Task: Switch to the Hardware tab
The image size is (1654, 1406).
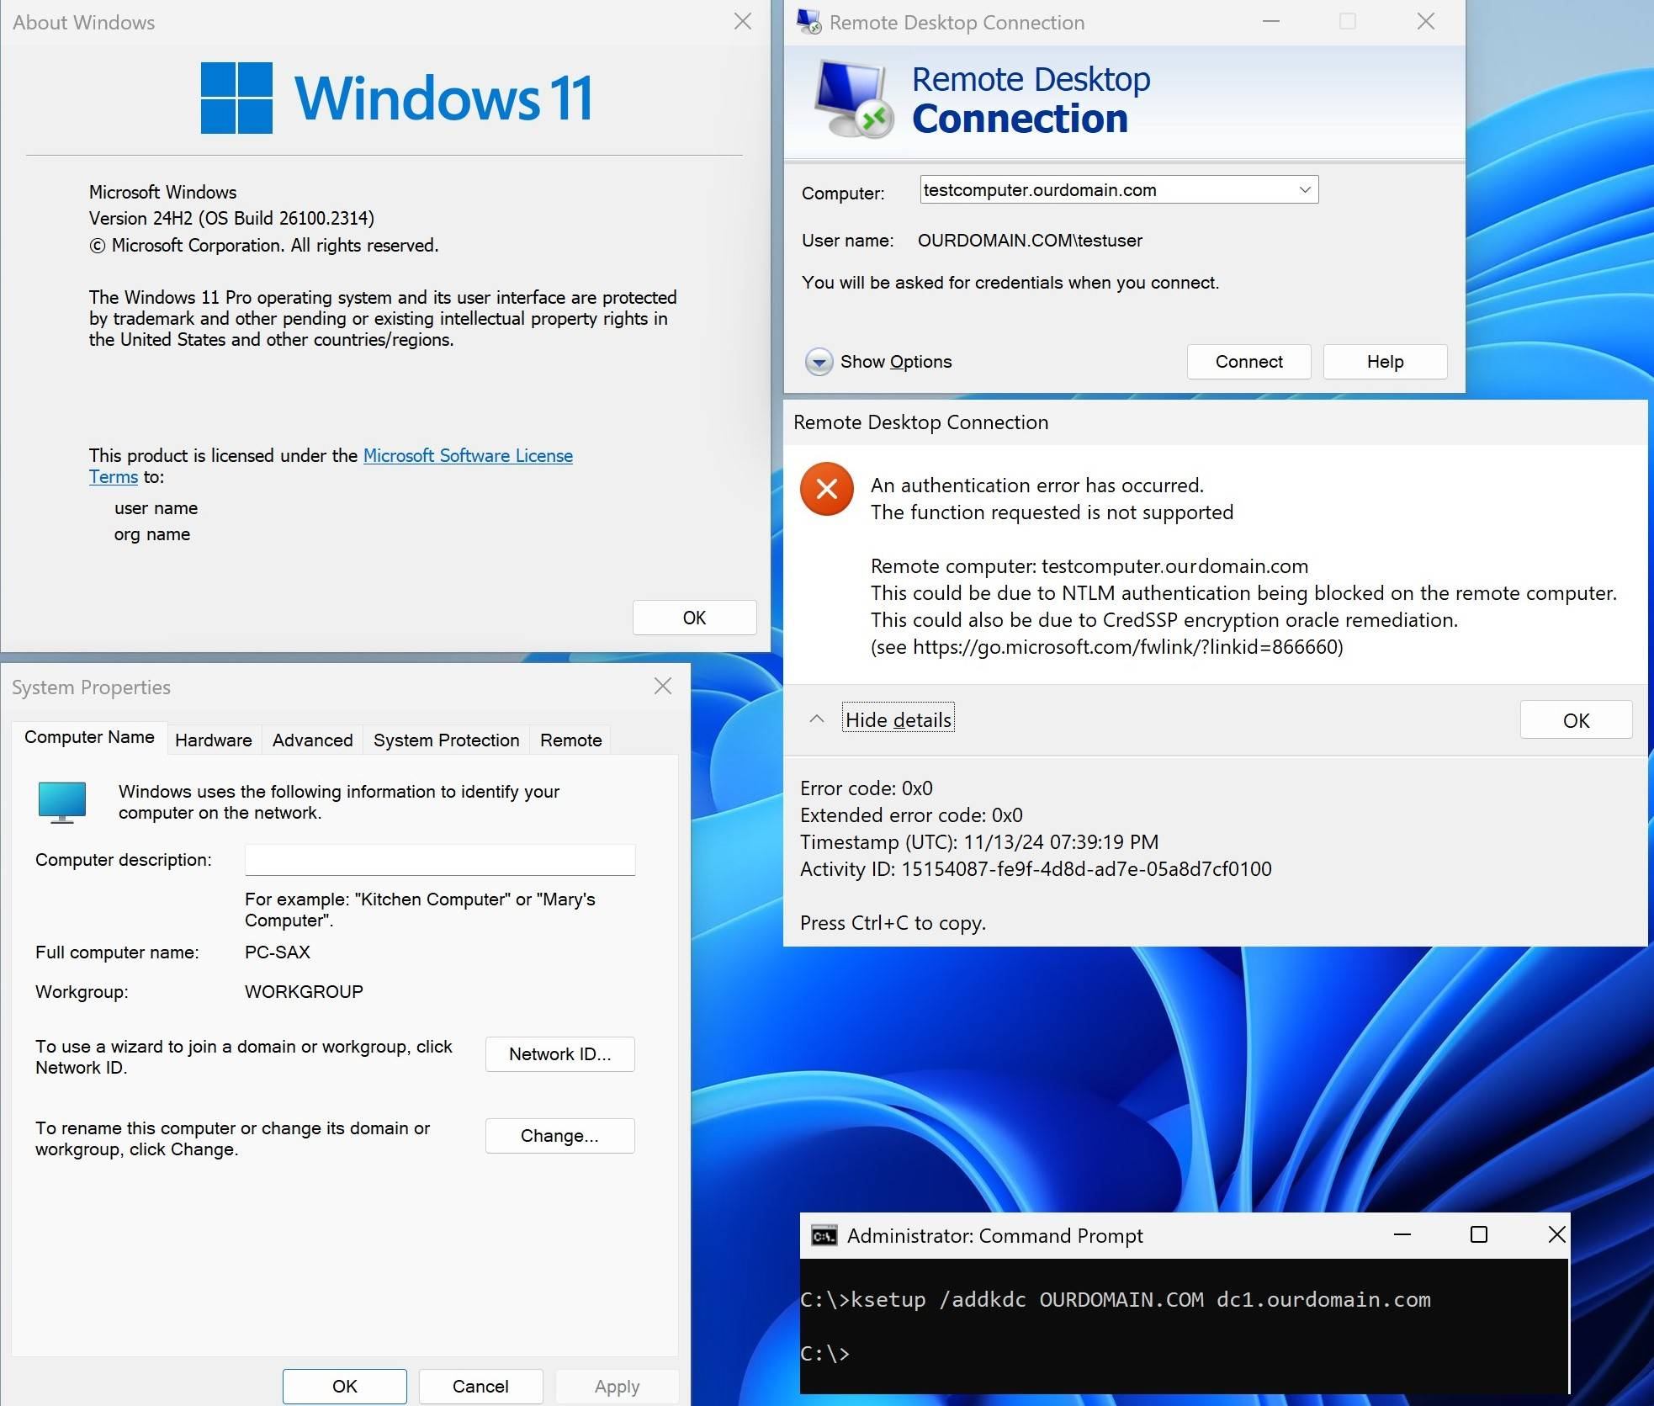Action: point(214,740)
